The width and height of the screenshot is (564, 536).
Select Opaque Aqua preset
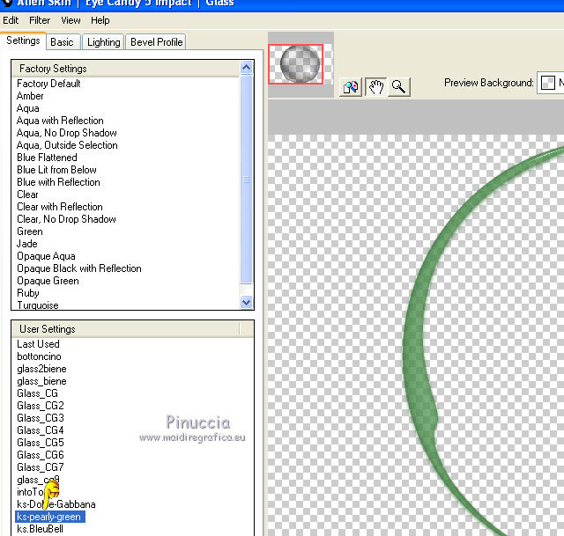pyautogui.click(x=46, y=256)
